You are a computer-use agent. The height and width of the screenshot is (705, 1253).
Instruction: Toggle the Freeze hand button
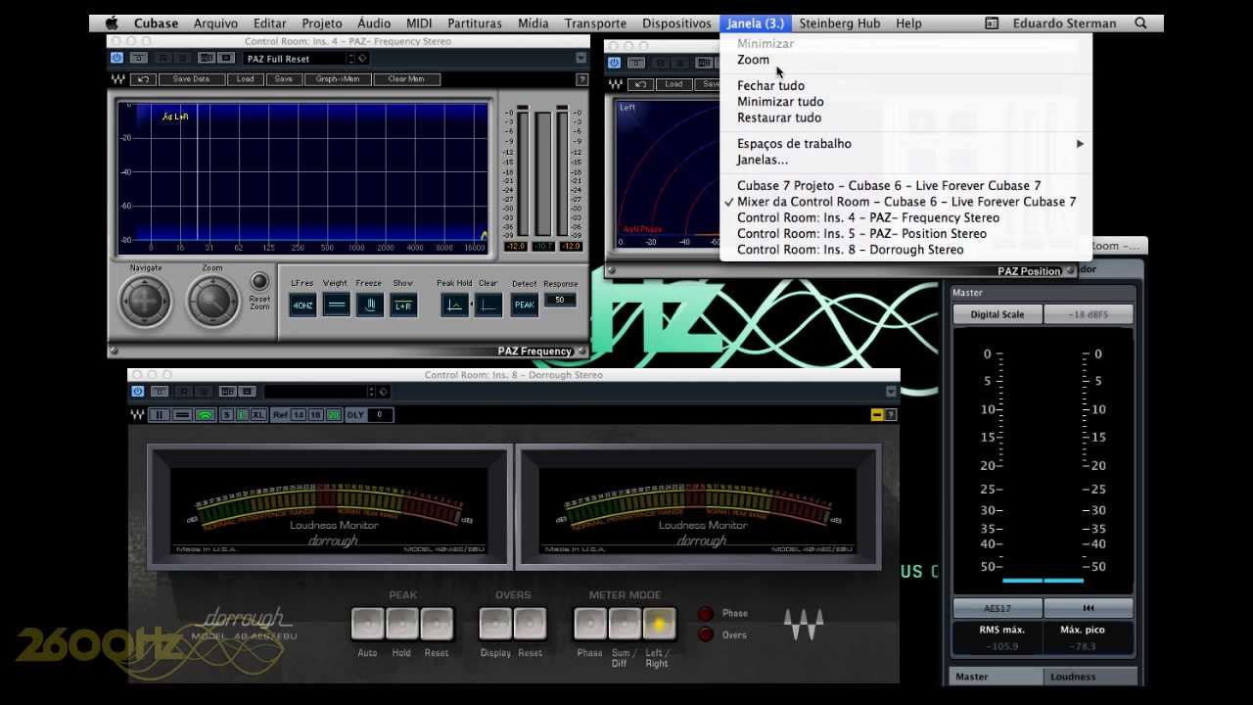[x=369, y=305]
